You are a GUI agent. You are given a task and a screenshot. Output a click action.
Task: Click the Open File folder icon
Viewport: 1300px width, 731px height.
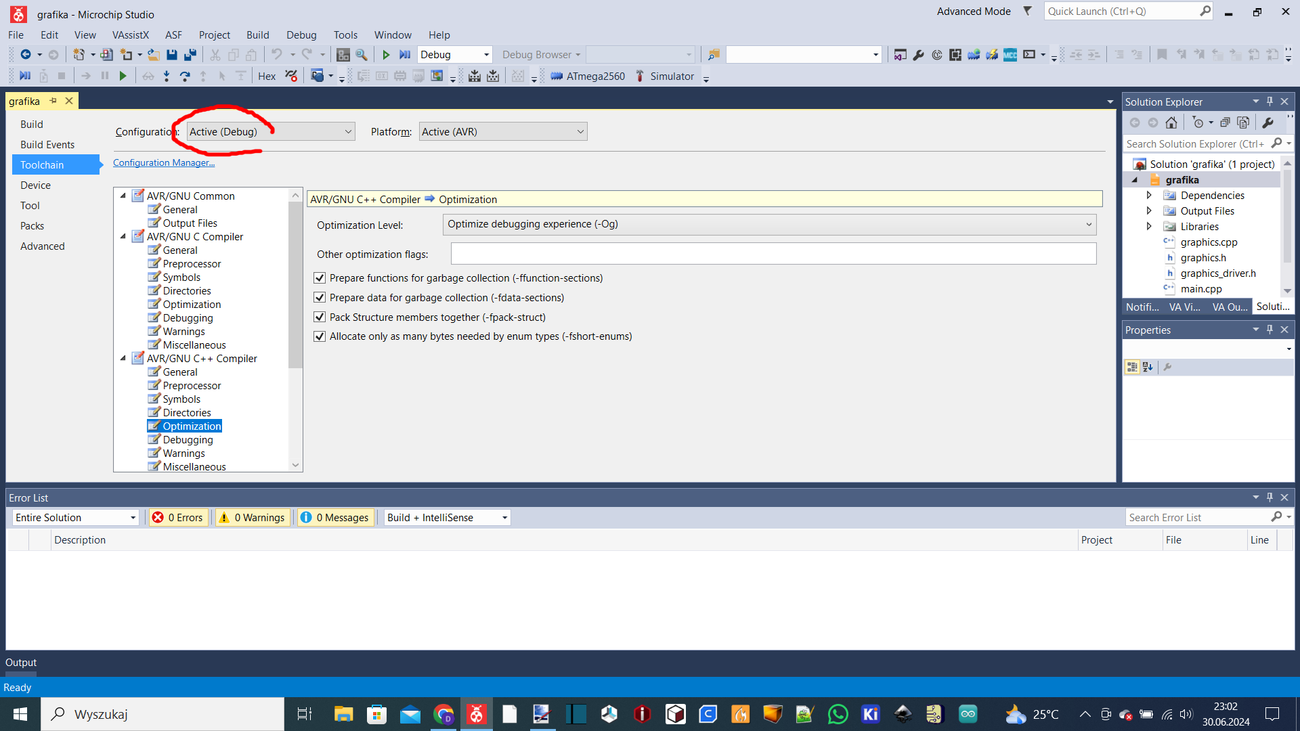click(x=154, y=55)
